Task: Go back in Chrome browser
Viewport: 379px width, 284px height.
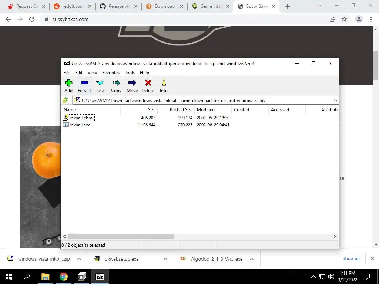Action: 8,19
